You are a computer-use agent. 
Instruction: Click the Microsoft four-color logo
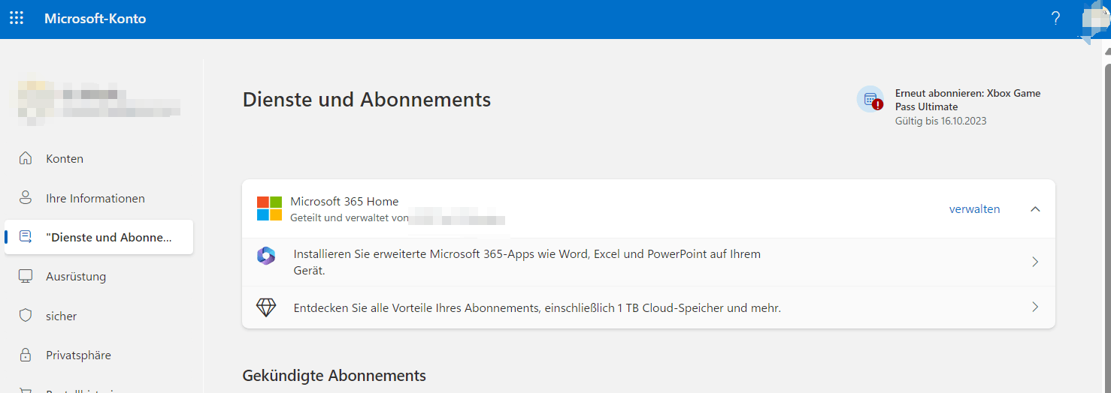pos(269,208)
